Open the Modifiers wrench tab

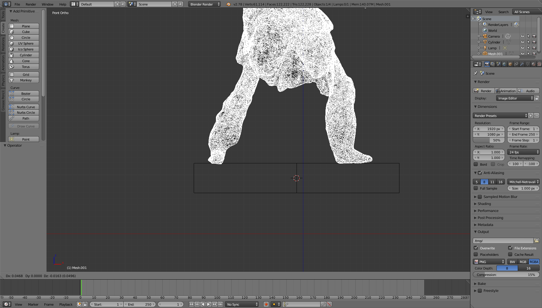[522, 64]
